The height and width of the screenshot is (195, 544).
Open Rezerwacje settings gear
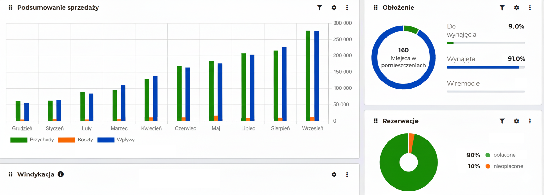coord(516,121)
